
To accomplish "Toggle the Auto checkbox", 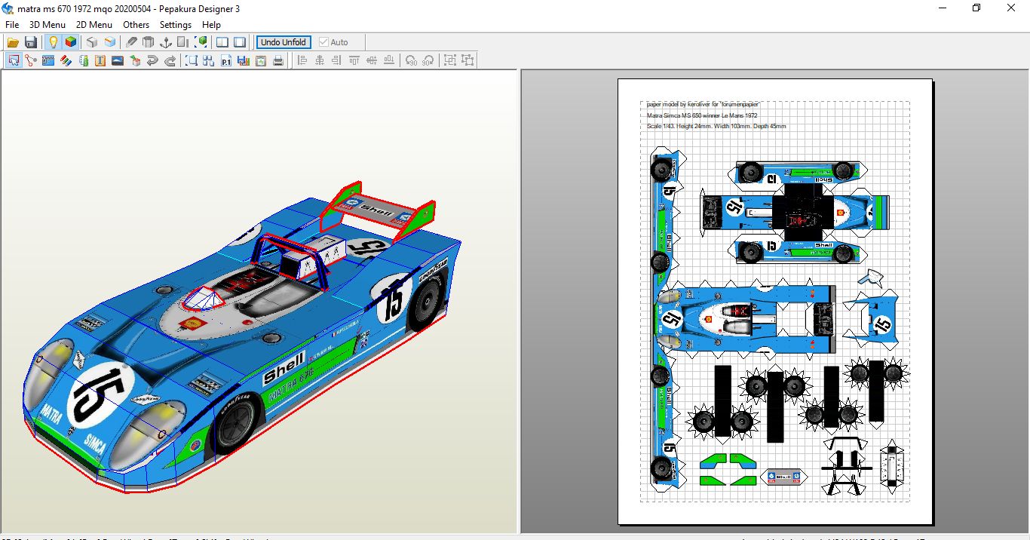I will point(324,42).
